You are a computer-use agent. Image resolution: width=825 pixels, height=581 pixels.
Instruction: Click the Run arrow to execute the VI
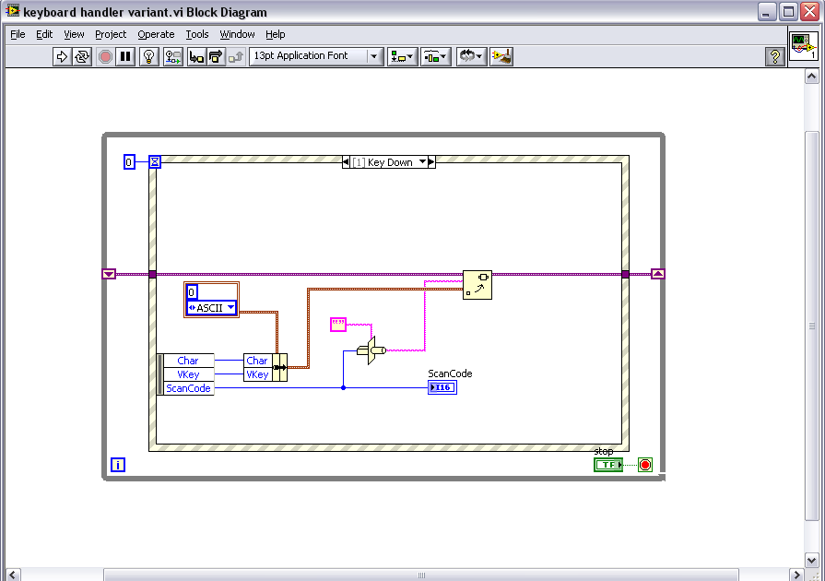click(64, 56)
